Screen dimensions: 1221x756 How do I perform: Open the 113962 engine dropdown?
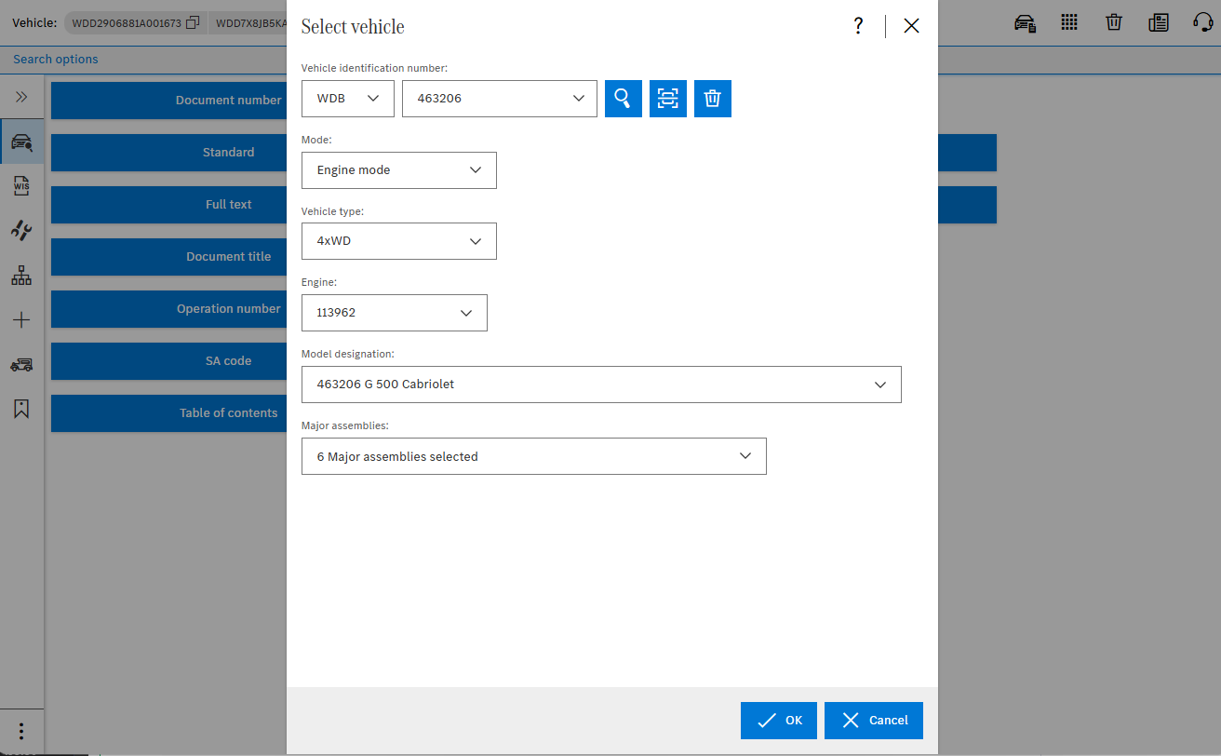395,313
